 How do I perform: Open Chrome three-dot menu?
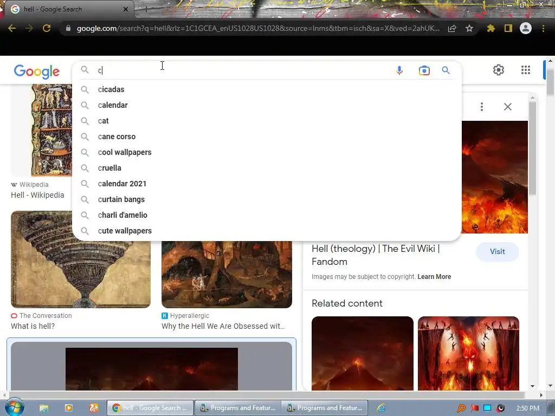pyautogui.click(x=543, y=28)
